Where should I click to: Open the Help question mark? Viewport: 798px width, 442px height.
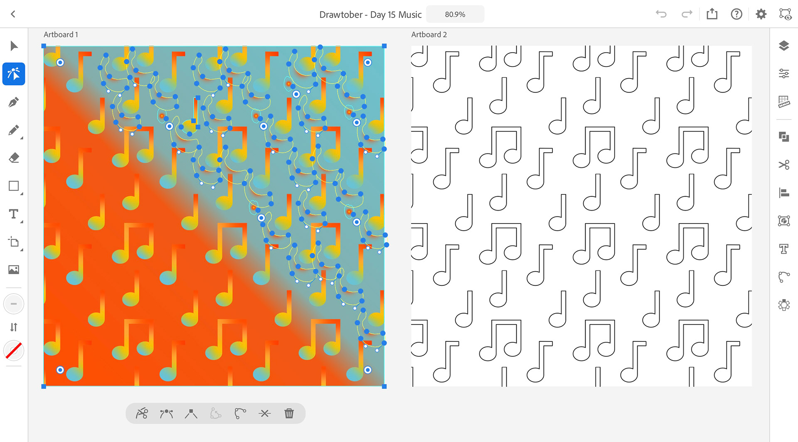point(736,14)
